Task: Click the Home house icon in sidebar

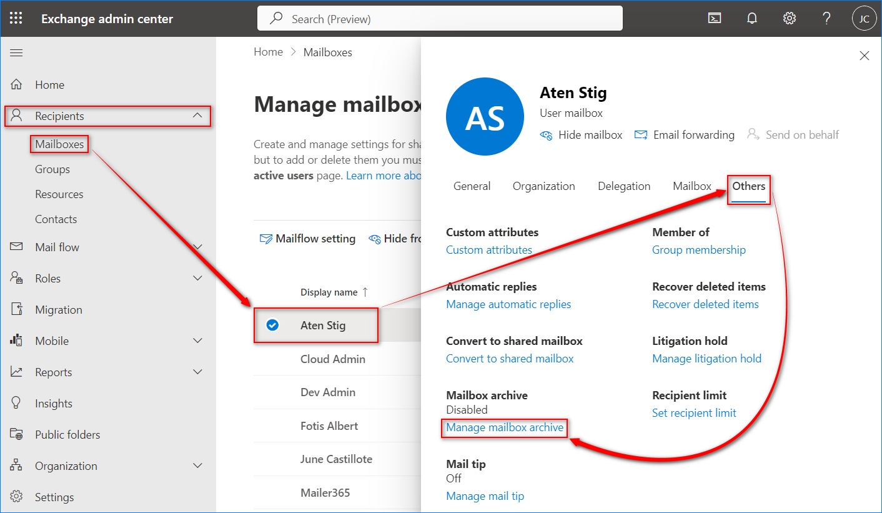Action: (17, 84)
